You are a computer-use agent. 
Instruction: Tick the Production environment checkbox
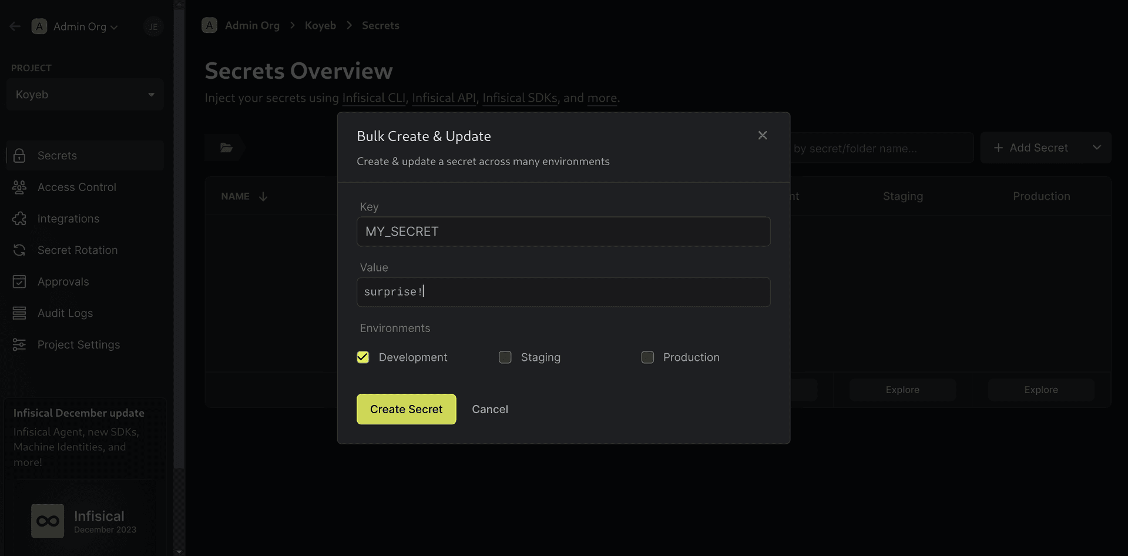pyautogui.click(x=647, y=357)
